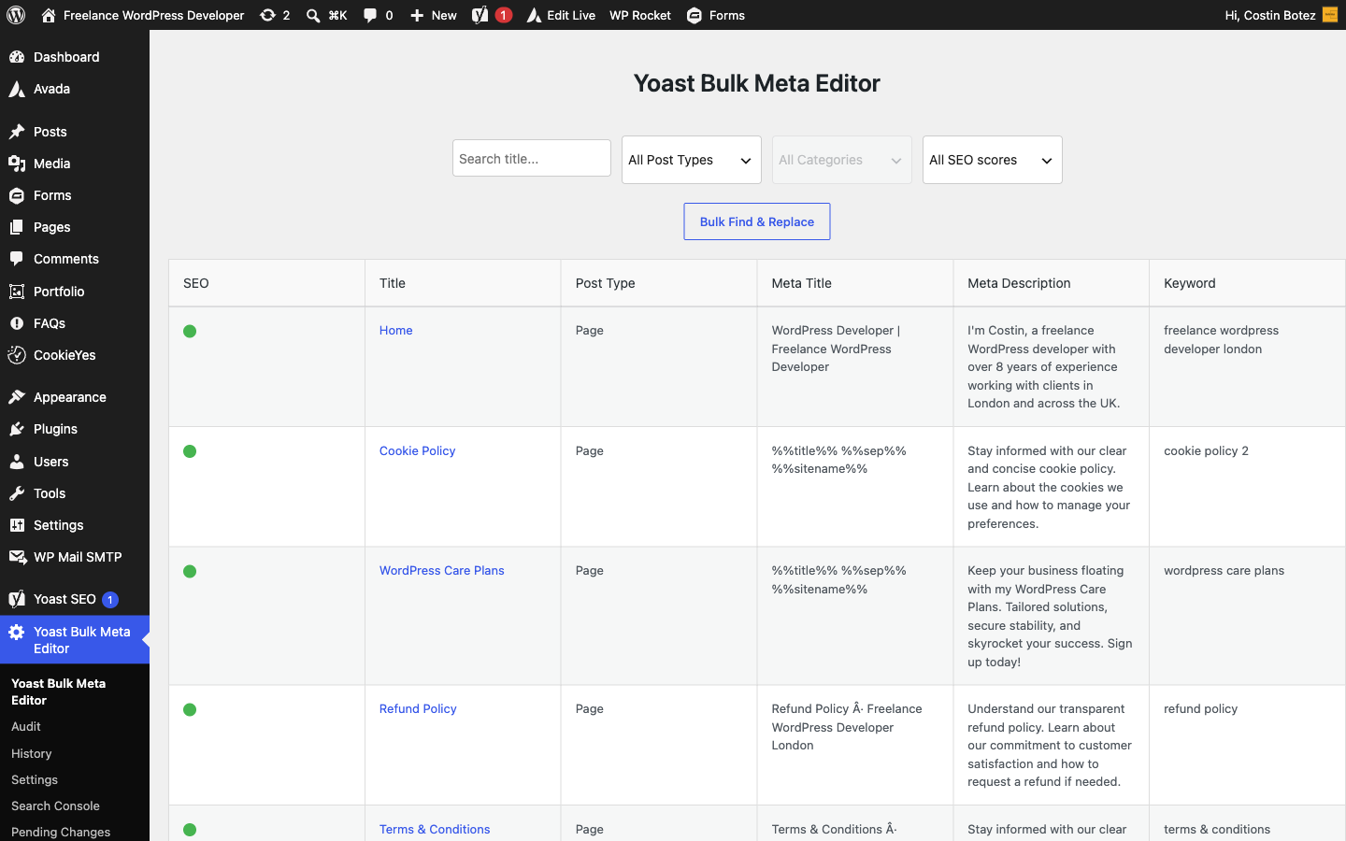This screenshot has width=1346, height=841.
Task: Open the All SEO scores dropdown
Action: click(993, 160)
